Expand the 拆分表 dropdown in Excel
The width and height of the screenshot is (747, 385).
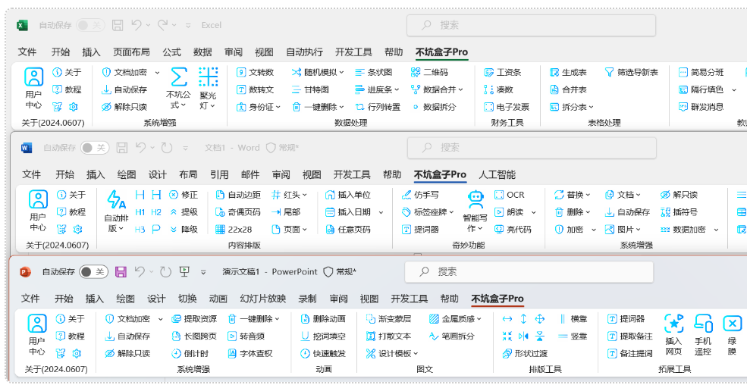(x=591, y=107)
